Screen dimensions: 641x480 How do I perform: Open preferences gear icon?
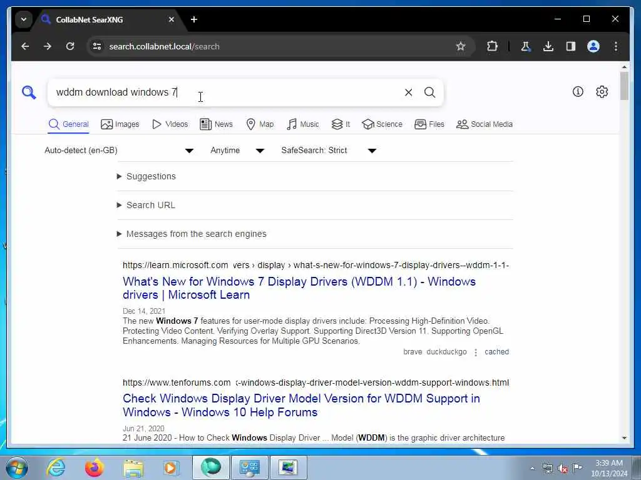point(602,91)
